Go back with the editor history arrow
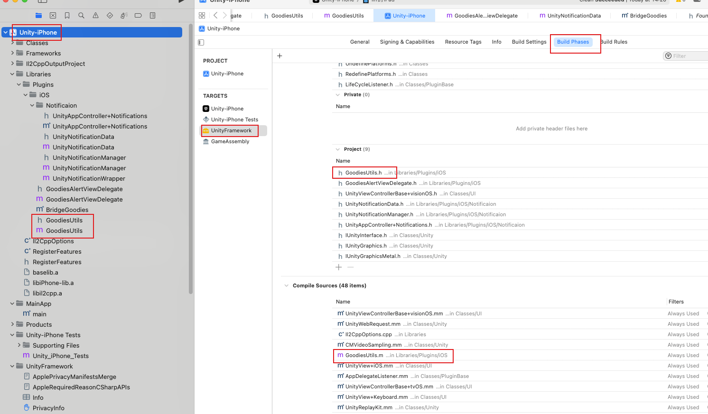This screenshot has height=414, width=708. pyautogui.click(x=215, y=16)
